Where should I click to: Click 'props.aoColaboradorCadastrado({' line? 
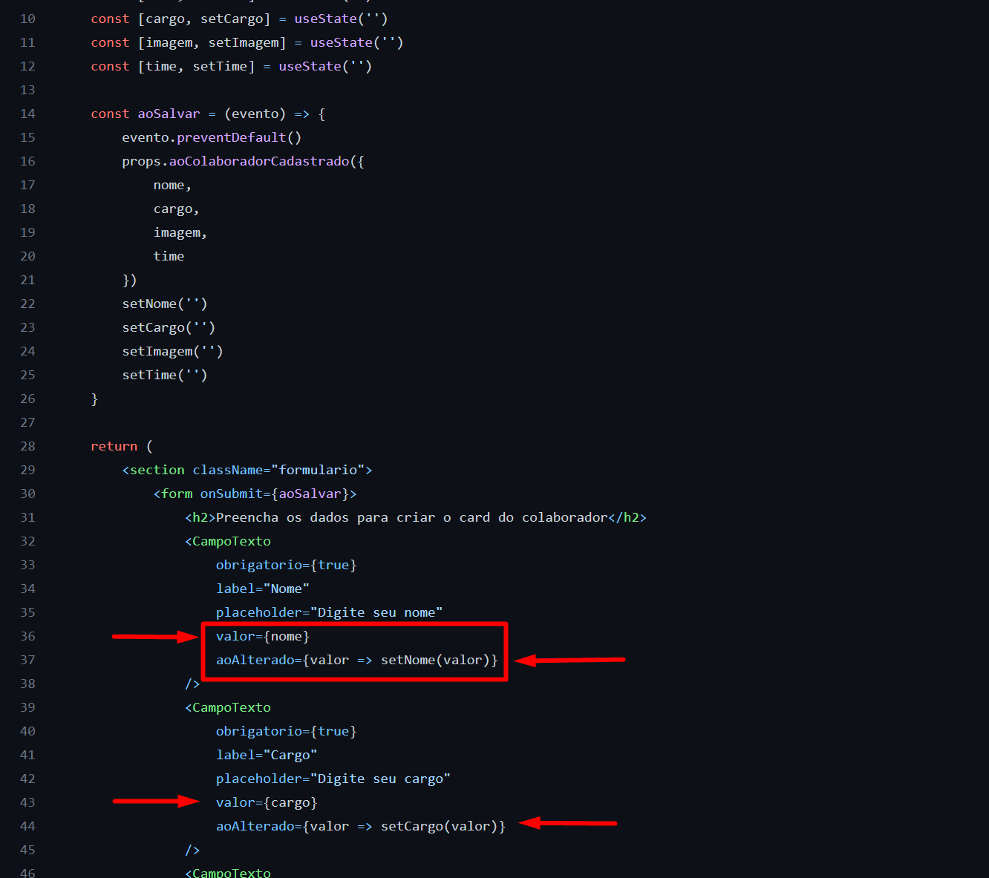(x=243, y=161)
